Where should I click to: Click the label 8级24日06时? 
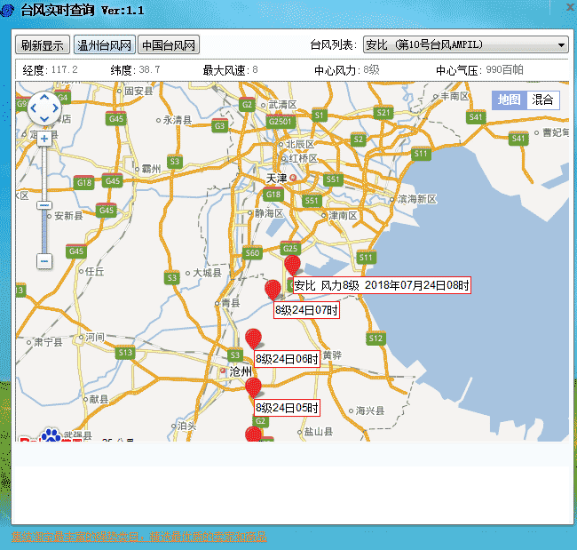[x=287, y=359]
